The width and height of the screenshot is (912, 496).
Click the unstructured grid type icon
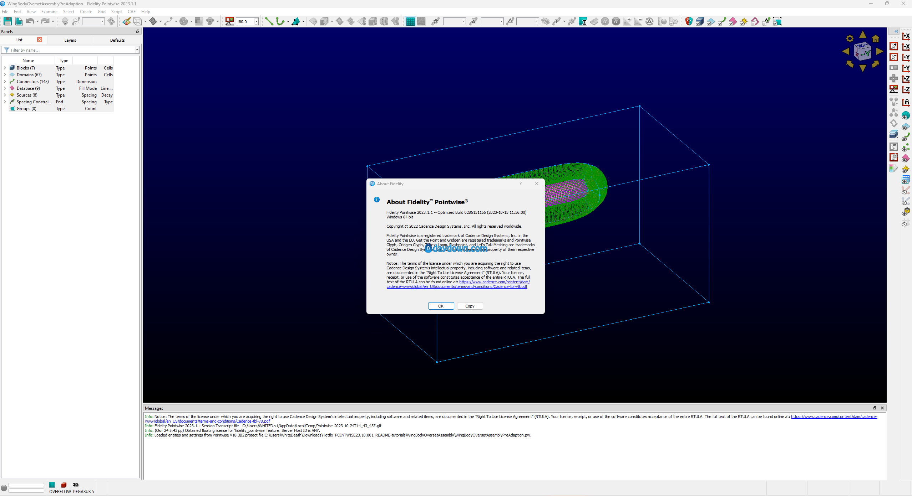pyautogui.click(x=421, y=21)
